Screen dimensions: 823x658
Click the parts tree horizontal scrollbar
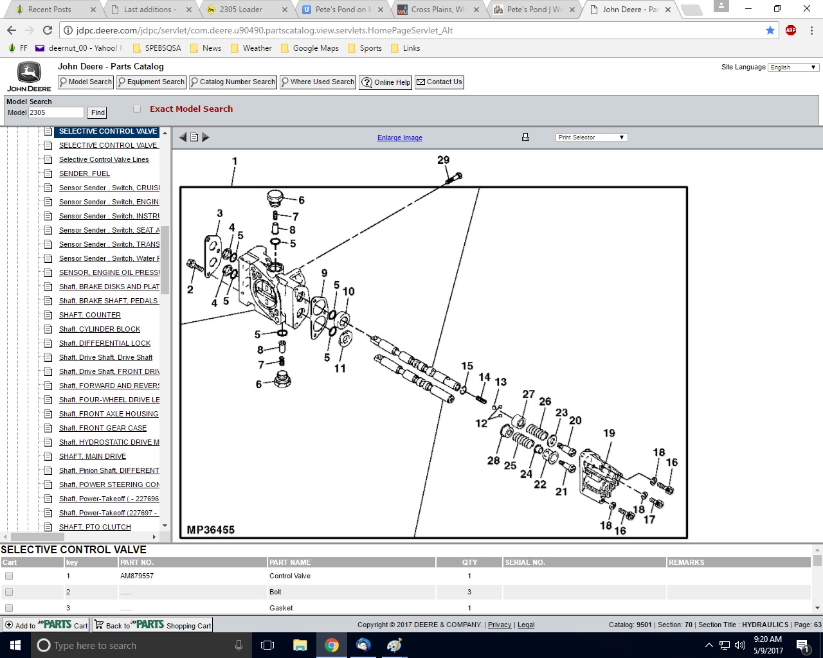pyautogui.click(x=37, y=537)
